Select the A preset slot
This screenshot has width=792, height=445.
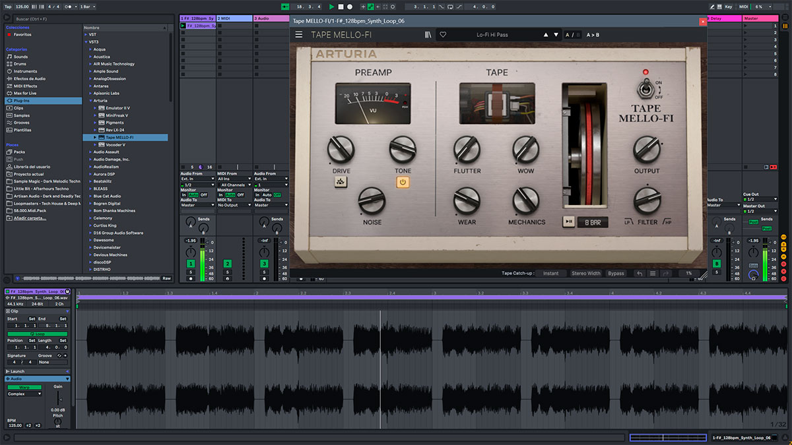coord(567,34)
